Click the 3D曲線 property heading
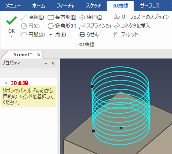The width and height of the screenshot is (172, 154). coord(20,83)
